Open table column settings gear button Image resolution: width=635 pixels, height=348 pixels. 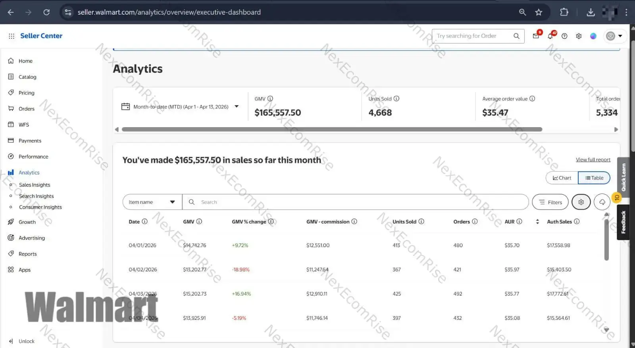click(x=581, y=202)
